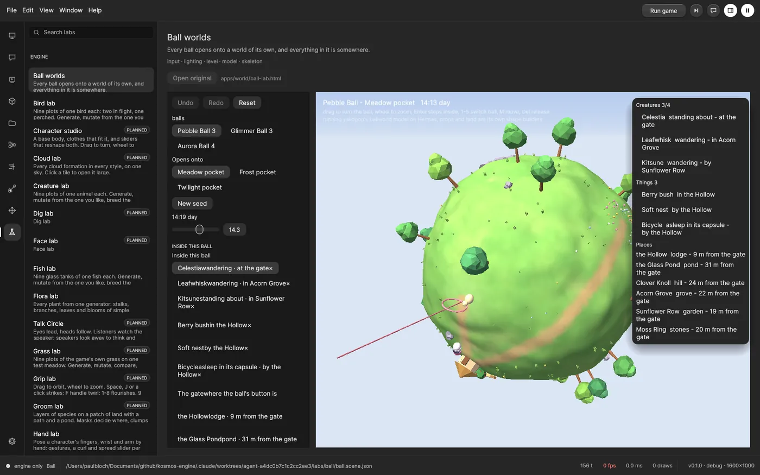Open the File menu
This screenshot has height=475, width=760.
[x=11, y=10]
